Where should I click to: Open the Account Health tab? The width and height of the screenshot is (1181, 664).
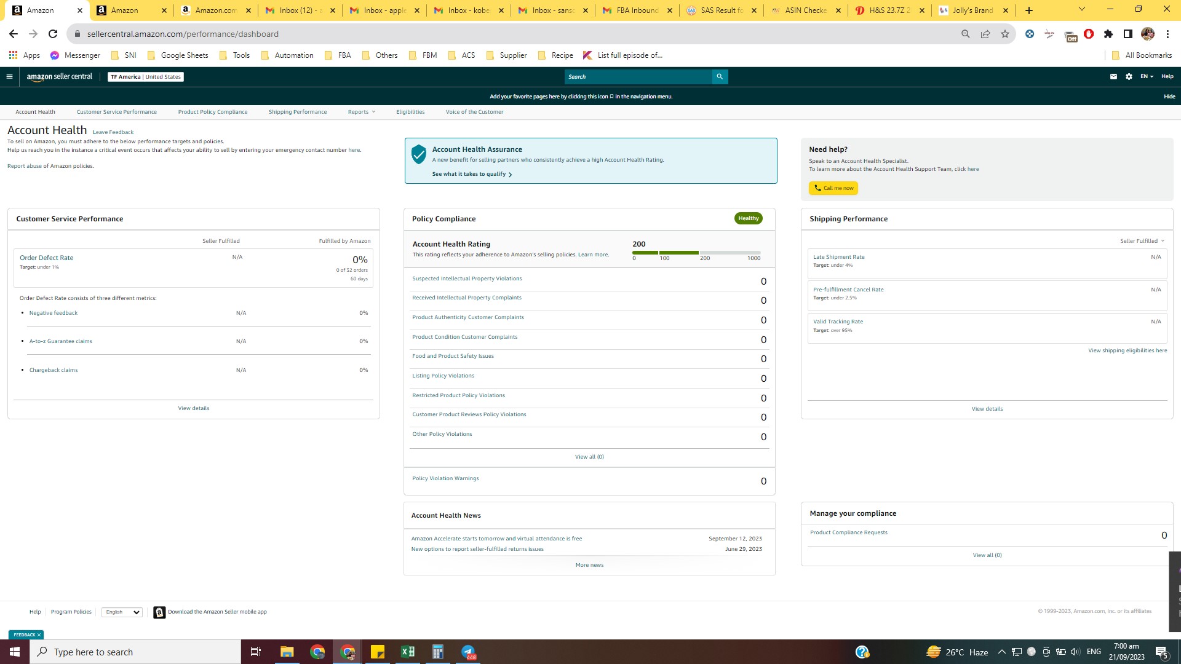[35, 112]
